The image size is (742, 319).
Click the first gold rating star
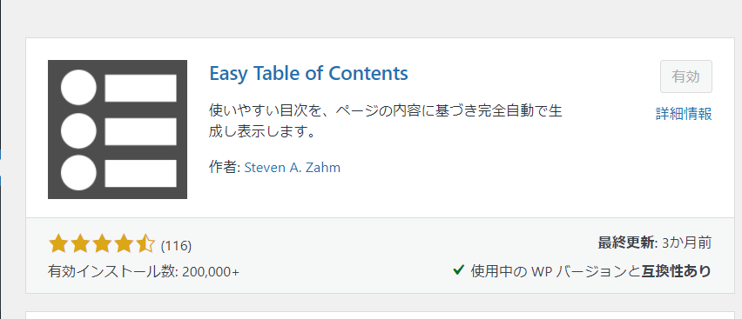click(x=58, y=244)
